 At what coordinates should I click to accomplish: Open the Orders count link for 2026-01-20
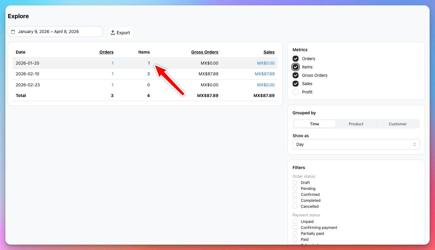point(112,63)
